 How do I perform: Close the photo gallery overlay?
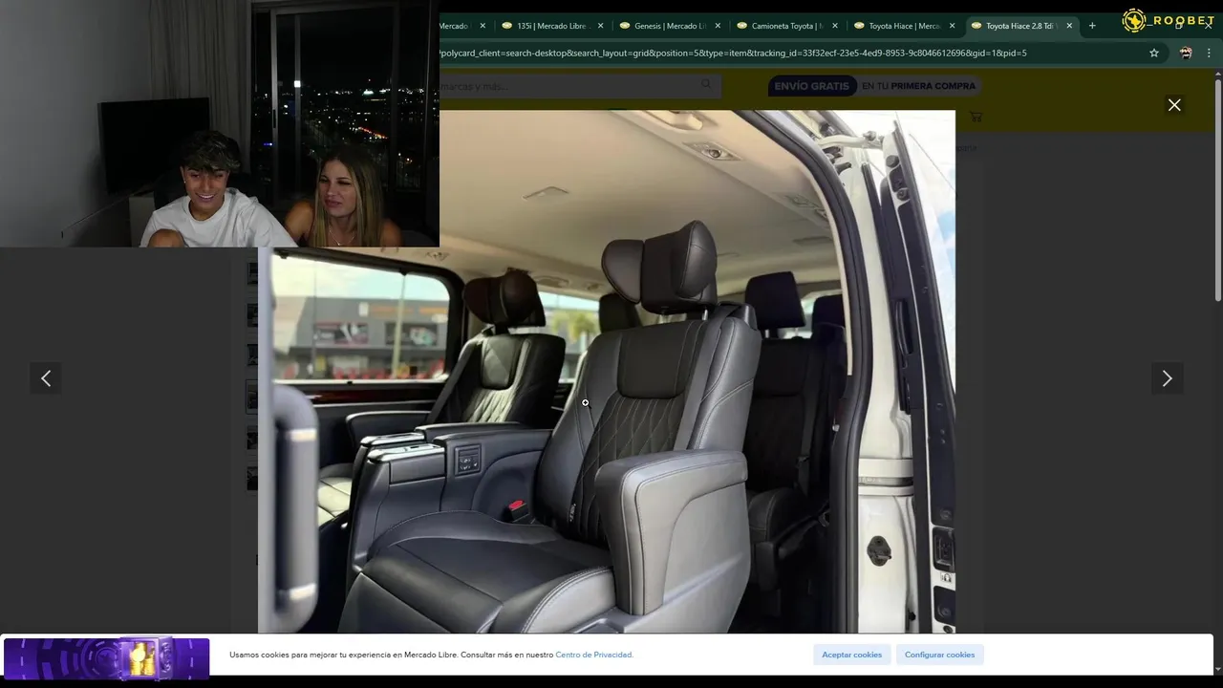(x=1174, y=105)
